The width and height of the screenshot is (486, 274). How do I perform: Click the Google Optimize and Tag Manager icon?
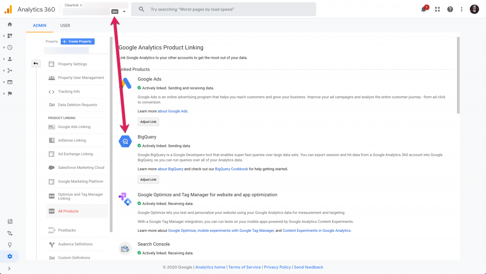click(x=125, y=199)
